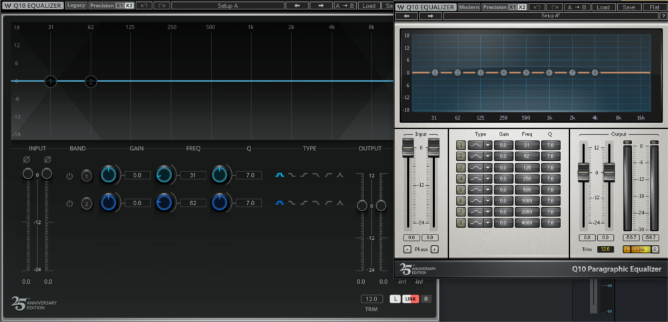Image resolution: width=668 pixels, height=322 pixels.
Task: Click left Phase plus button in light window
Action: (x=407, y=249)
